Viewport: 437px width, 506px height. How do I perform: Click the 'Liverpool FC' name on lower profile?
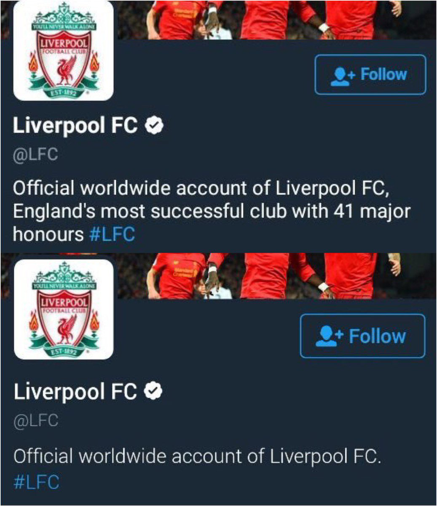coord(75,391)
